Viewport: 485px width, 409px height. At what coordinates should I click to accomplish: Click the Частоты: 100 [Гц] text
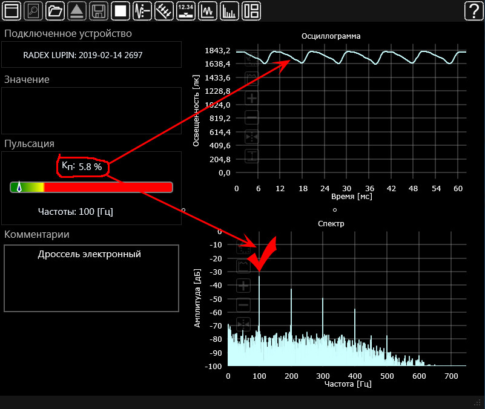76,212
